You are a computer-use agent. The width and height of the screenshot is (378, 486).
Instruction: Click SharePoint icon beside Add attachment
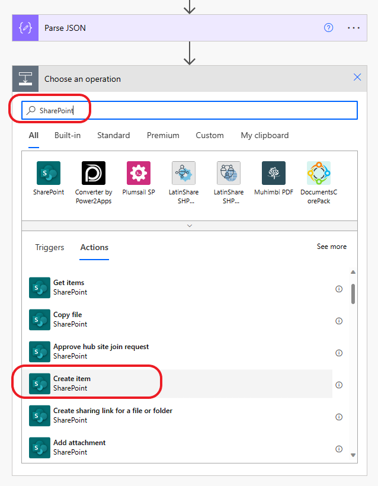coord(40,447)
